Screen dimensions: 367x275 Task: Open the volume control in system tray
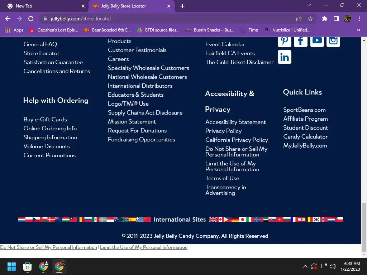[x=332, y=266]
